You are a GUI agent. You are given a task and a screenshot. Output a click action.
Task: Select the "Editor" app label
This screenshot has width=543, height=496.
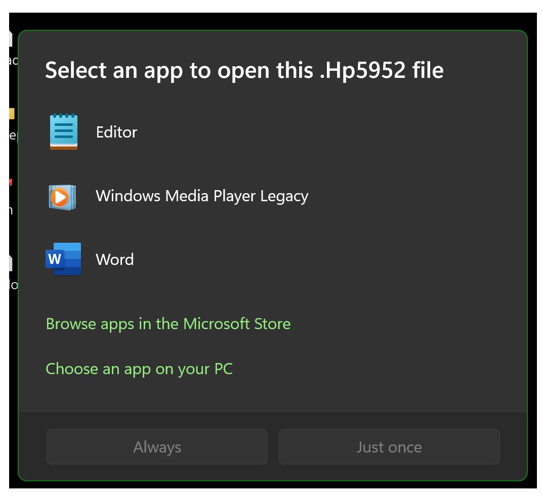point(116,132)
